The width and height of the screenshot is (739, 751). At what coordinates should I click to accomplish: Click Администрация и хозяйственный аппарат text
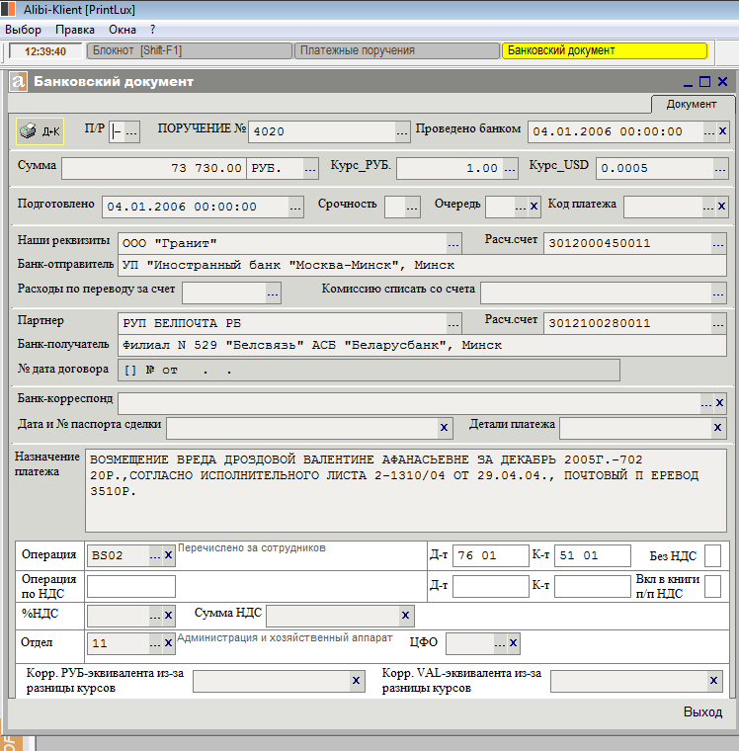pyautogui.click(x=285, y=638)
